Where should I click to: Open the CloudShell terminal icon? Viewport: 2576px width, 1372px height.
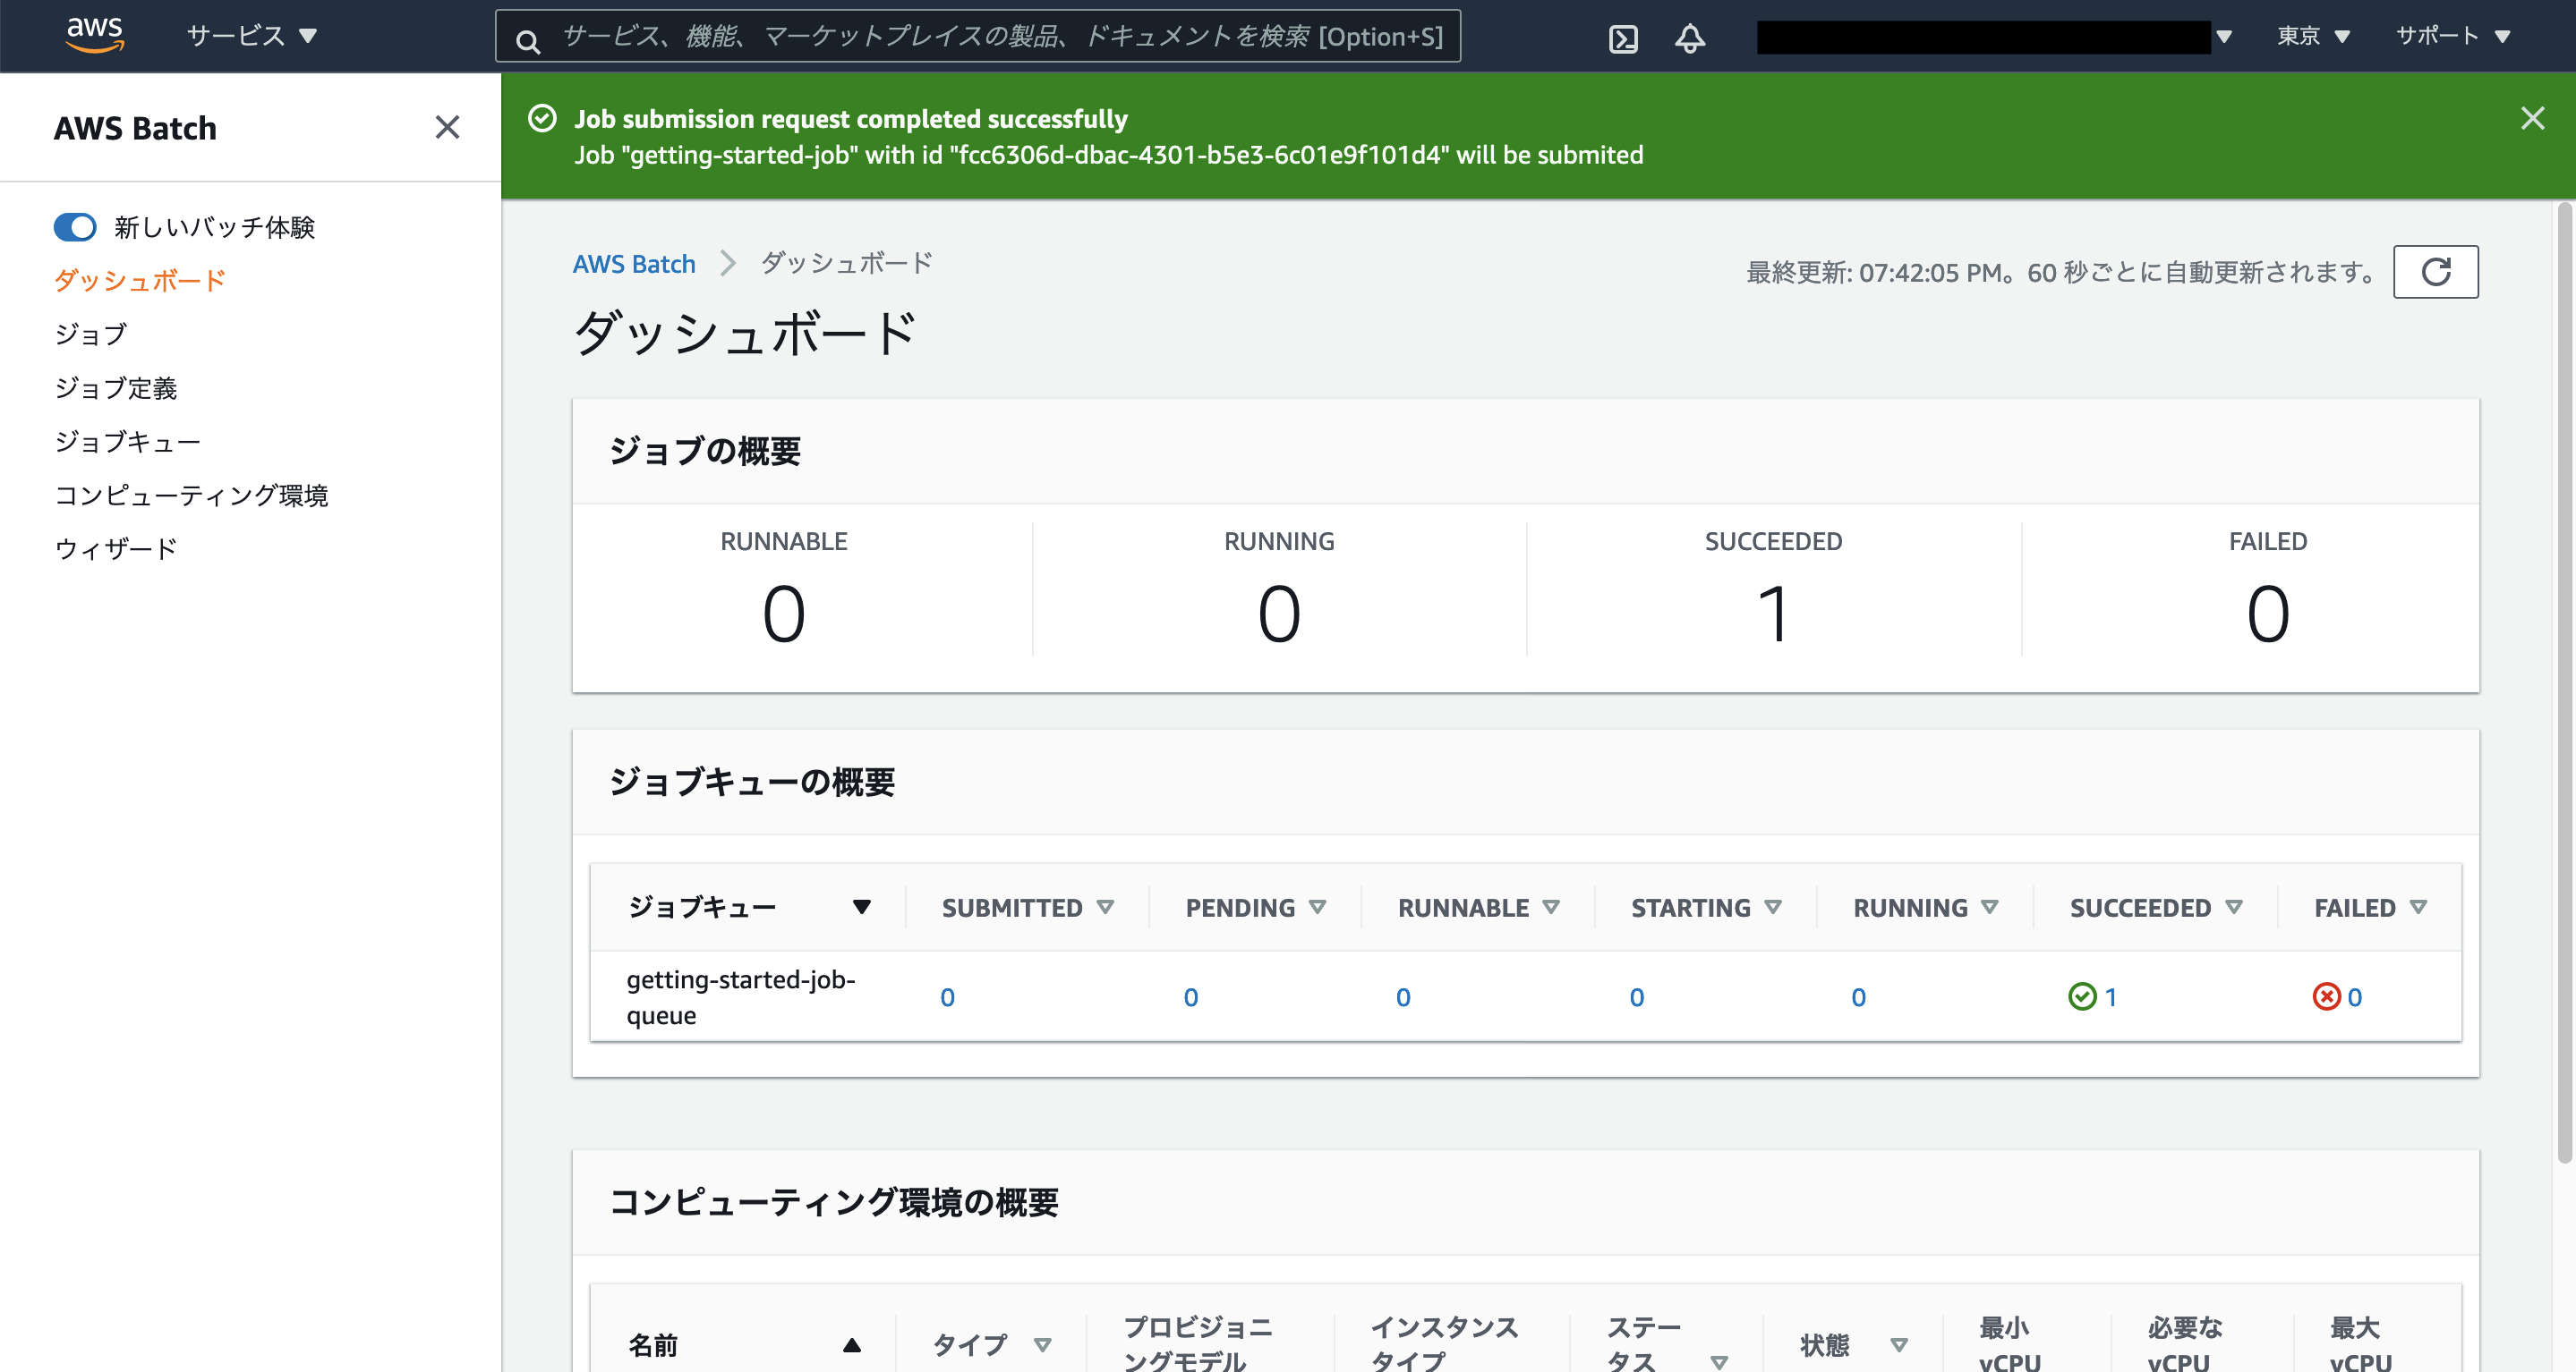1623,38
